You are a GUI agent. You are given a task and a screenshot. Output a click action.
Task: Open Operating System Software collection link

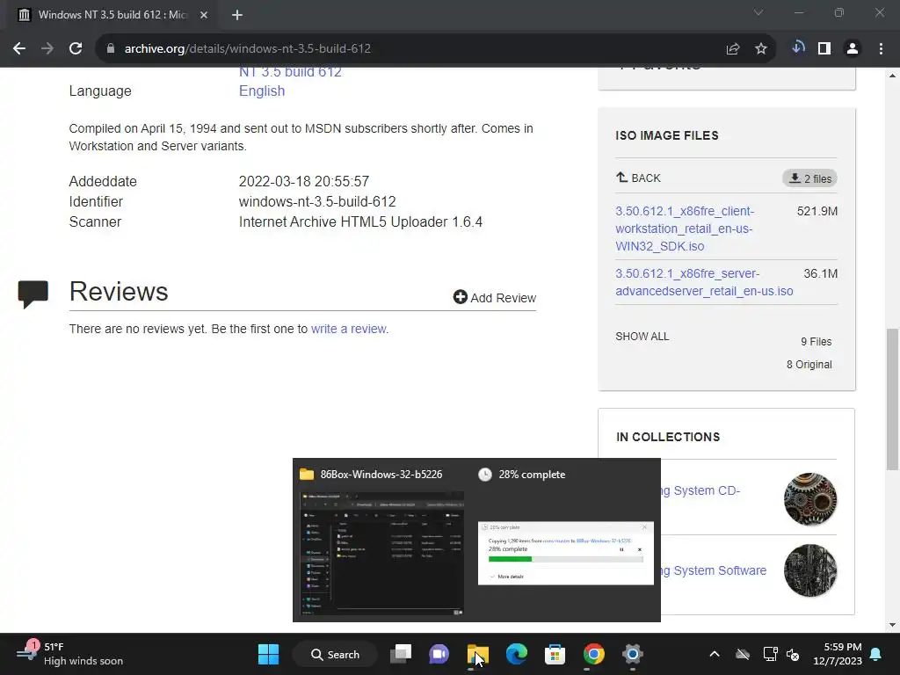714,570
